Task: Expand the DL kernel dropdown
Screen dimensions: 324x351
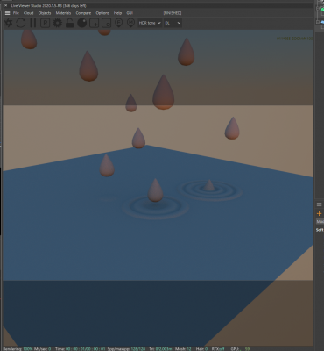Action: [x=173, y=23]
